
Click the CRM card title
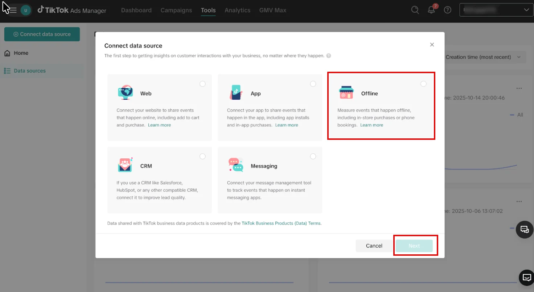pos(146,166)
